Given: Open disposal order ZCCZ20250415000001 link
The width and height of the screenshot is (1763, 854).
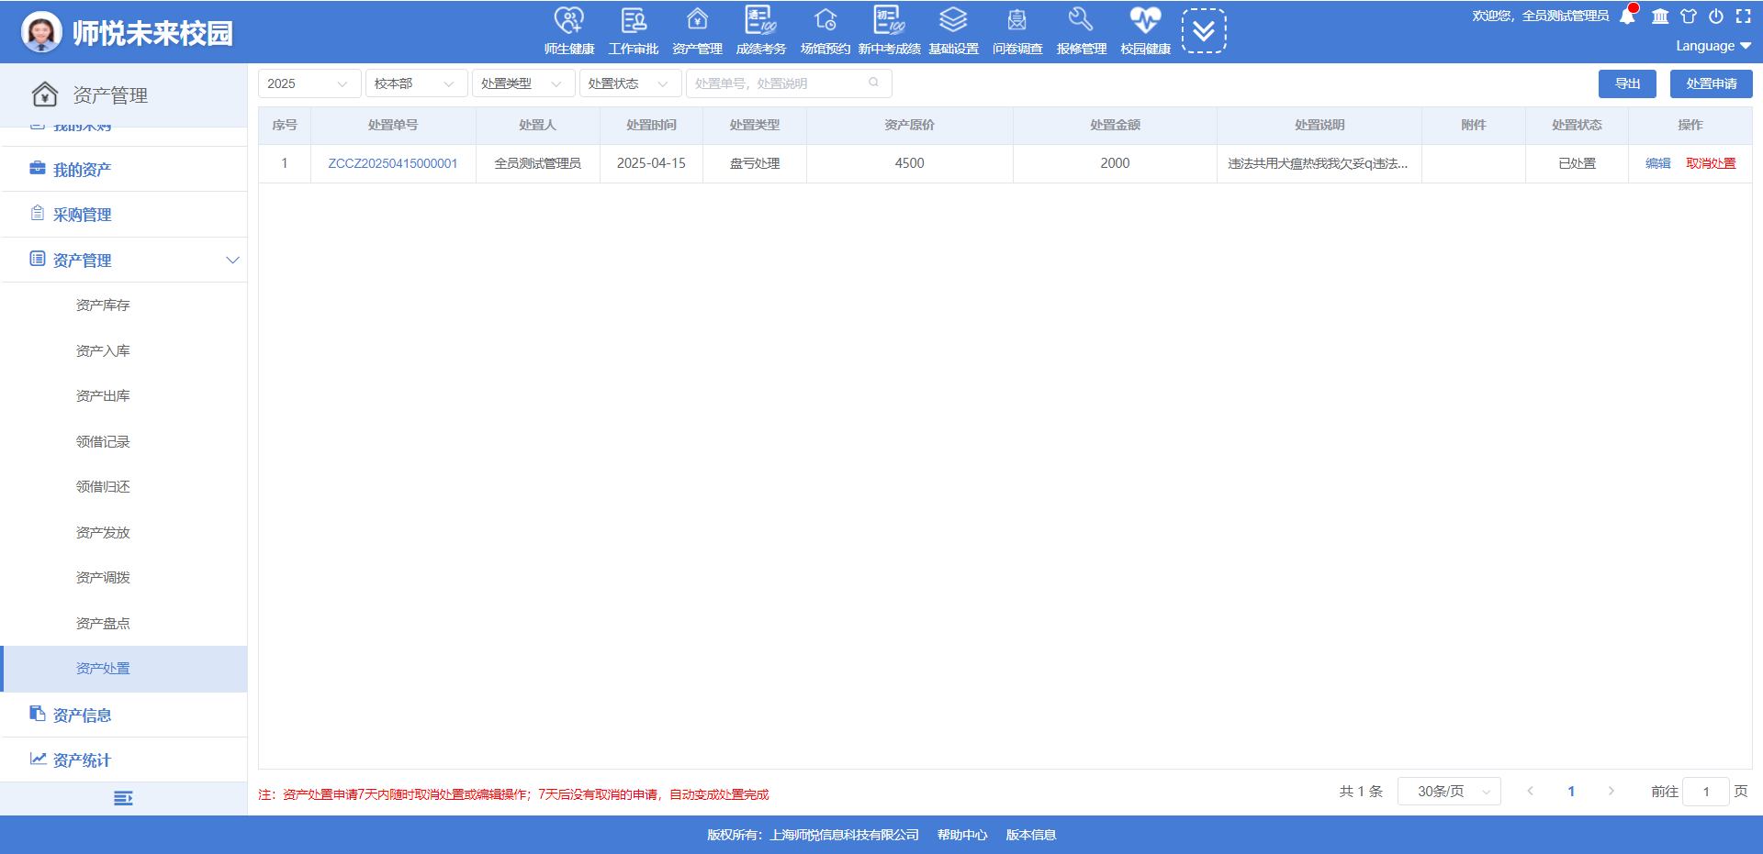Looking at the screenshot, I should pyautogui.click(x=393, y=163).
